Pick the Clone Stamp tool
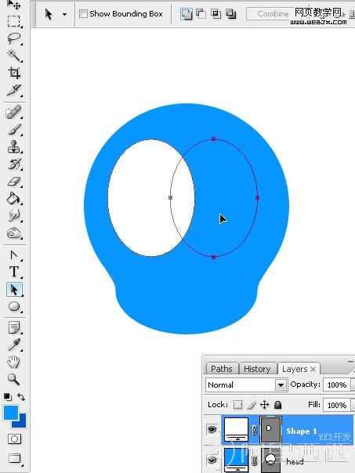This screenshot has width=355, height=473. 13,147
